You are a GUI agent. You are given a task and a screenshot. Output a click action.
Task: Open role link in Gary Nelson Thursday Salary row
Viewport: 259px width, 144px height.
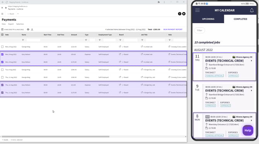169,93
